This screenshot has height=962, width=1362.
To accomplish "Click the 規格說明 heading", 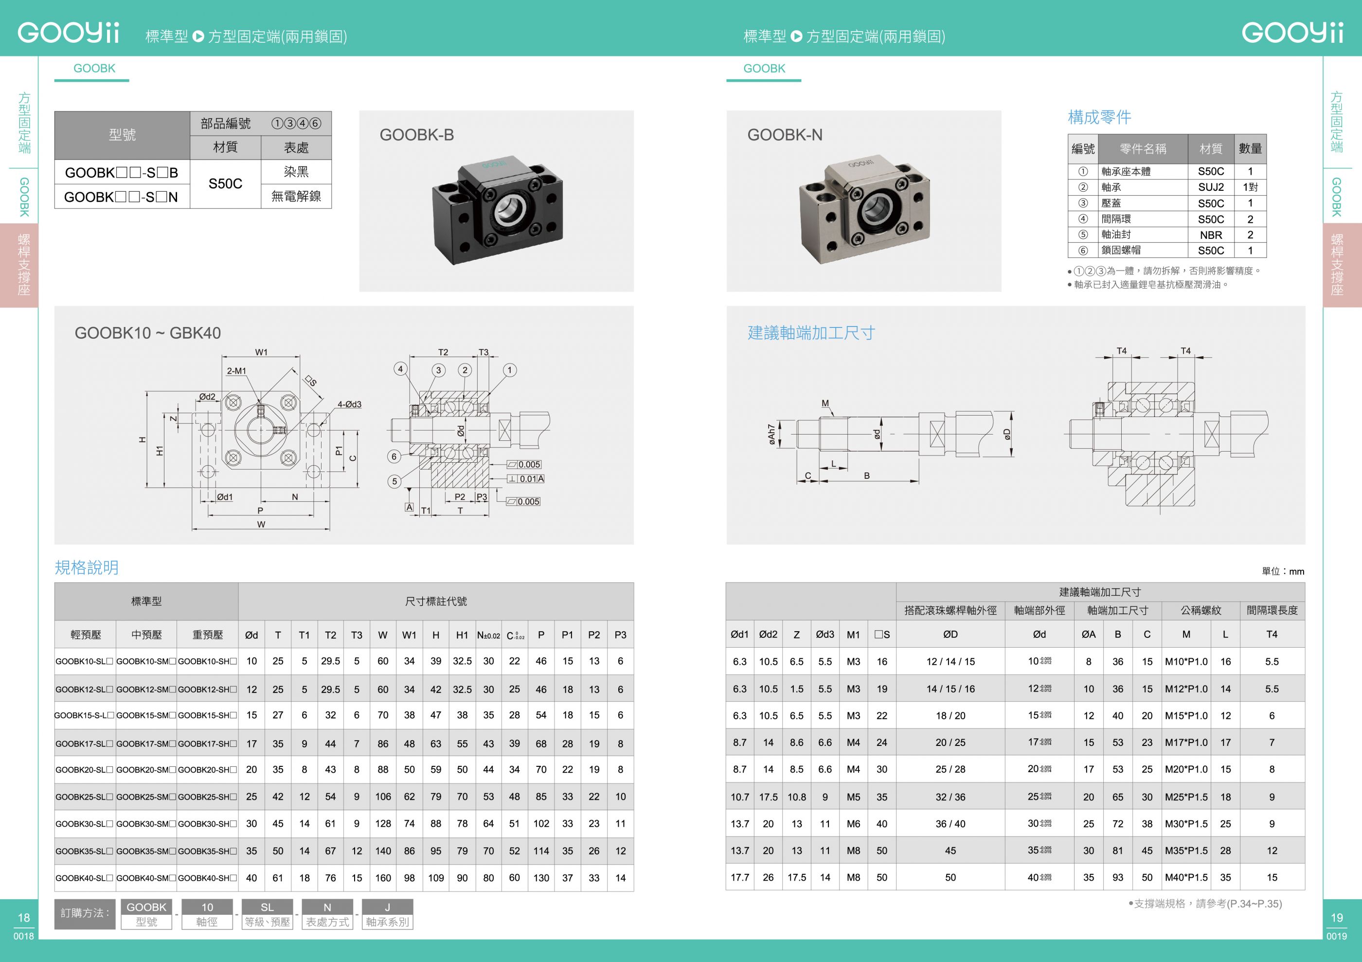I will [x=87, y=568].
